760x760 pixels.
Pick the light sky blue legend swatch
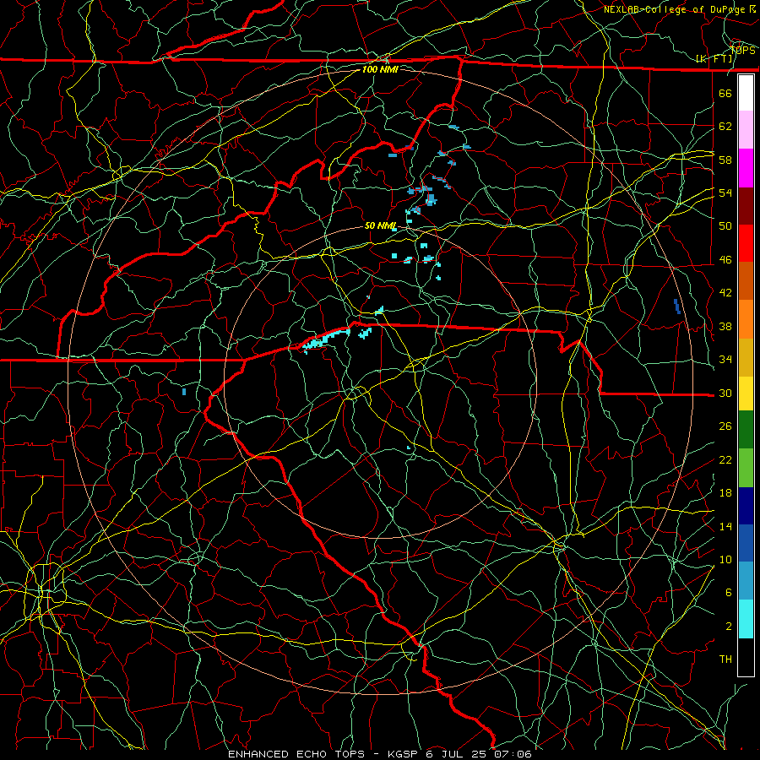coord(746,581)
